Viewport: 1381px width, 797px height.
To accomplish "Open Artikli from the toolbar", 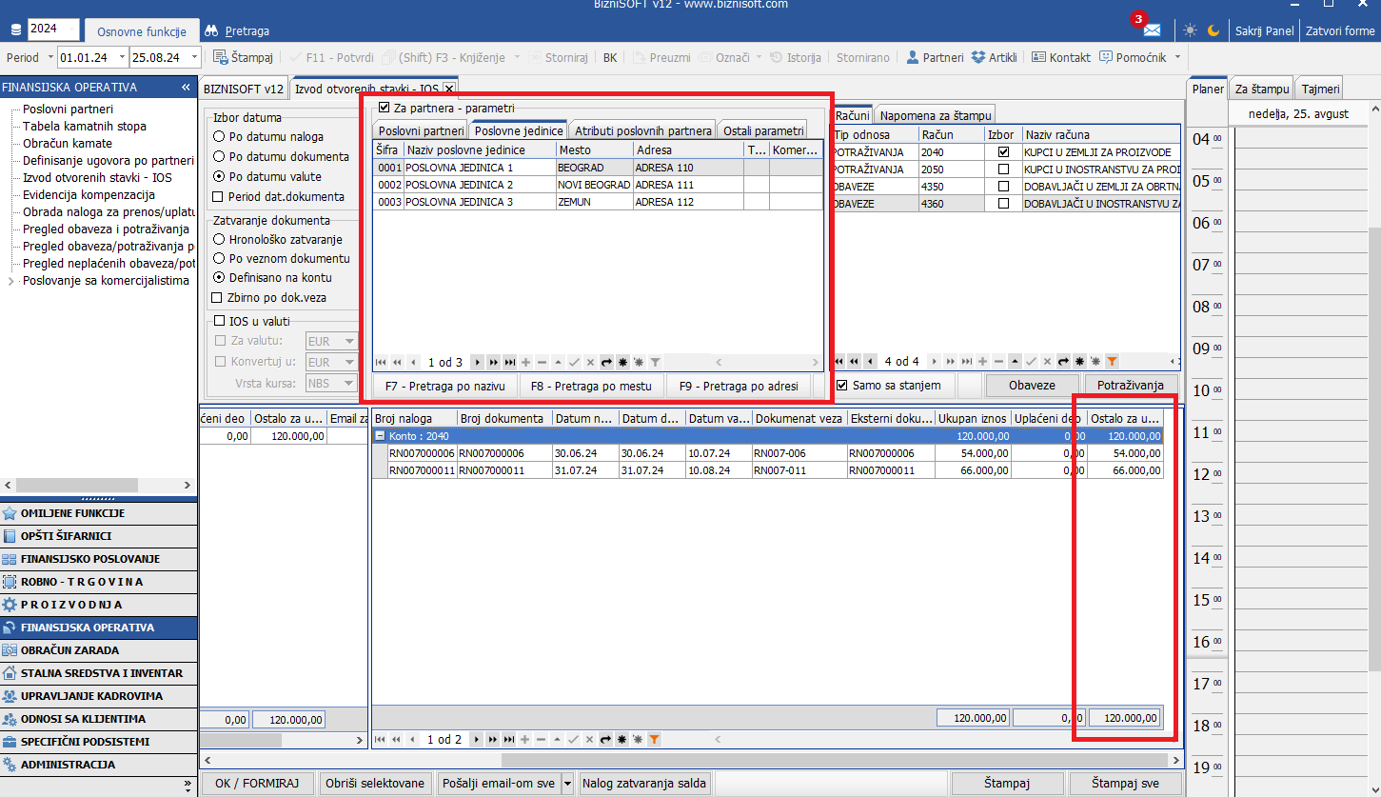I will (x=978, y=57).
